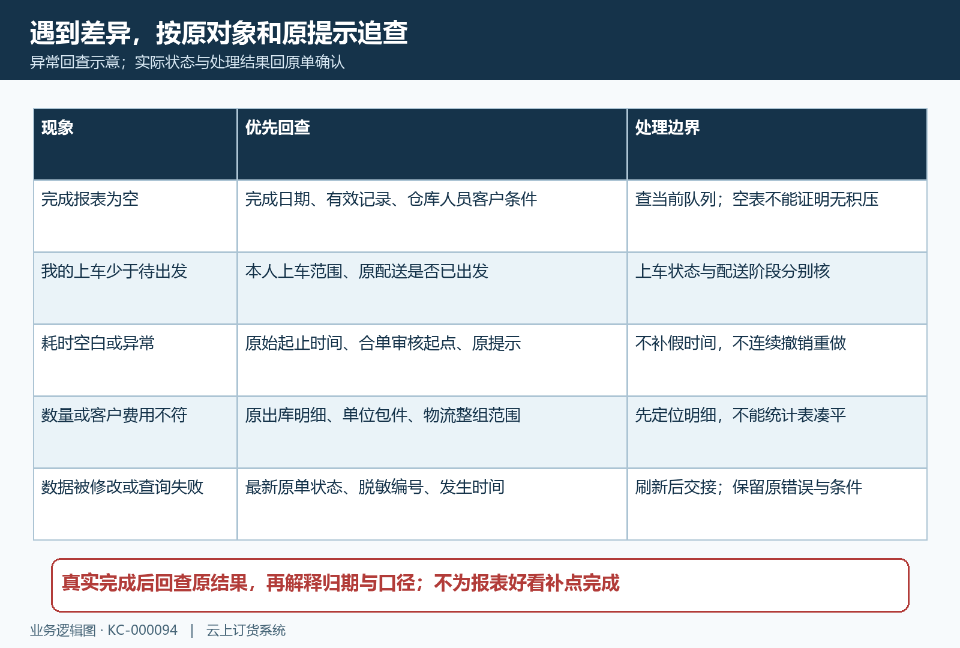960x648 pixels.
Task: Click the cell 最新原单状态、脱敏编号、发生时间
Action: (x=432, y=504)
